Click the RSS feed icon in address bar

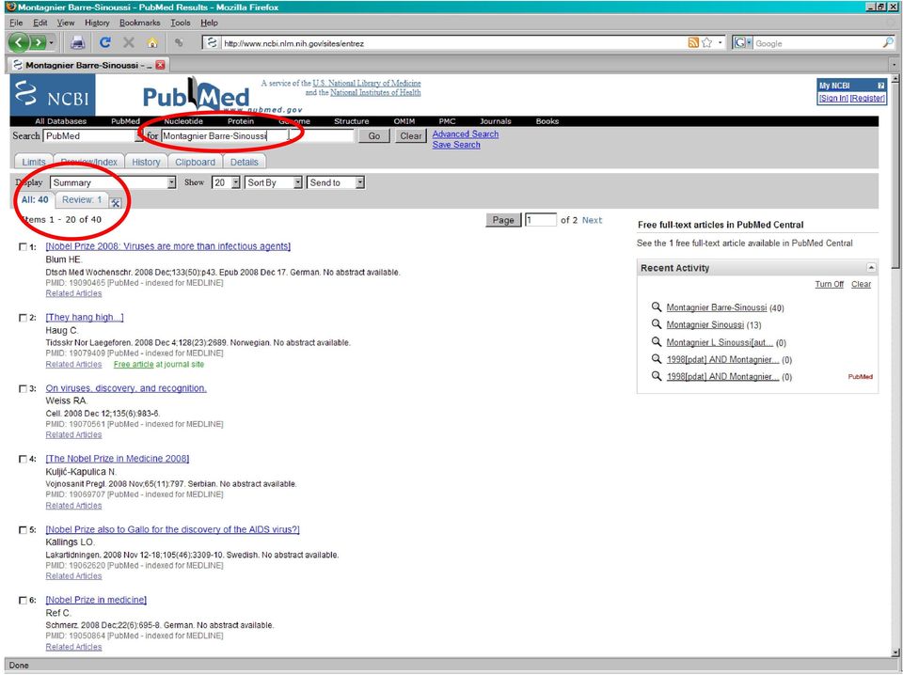(x=693, y=42)
